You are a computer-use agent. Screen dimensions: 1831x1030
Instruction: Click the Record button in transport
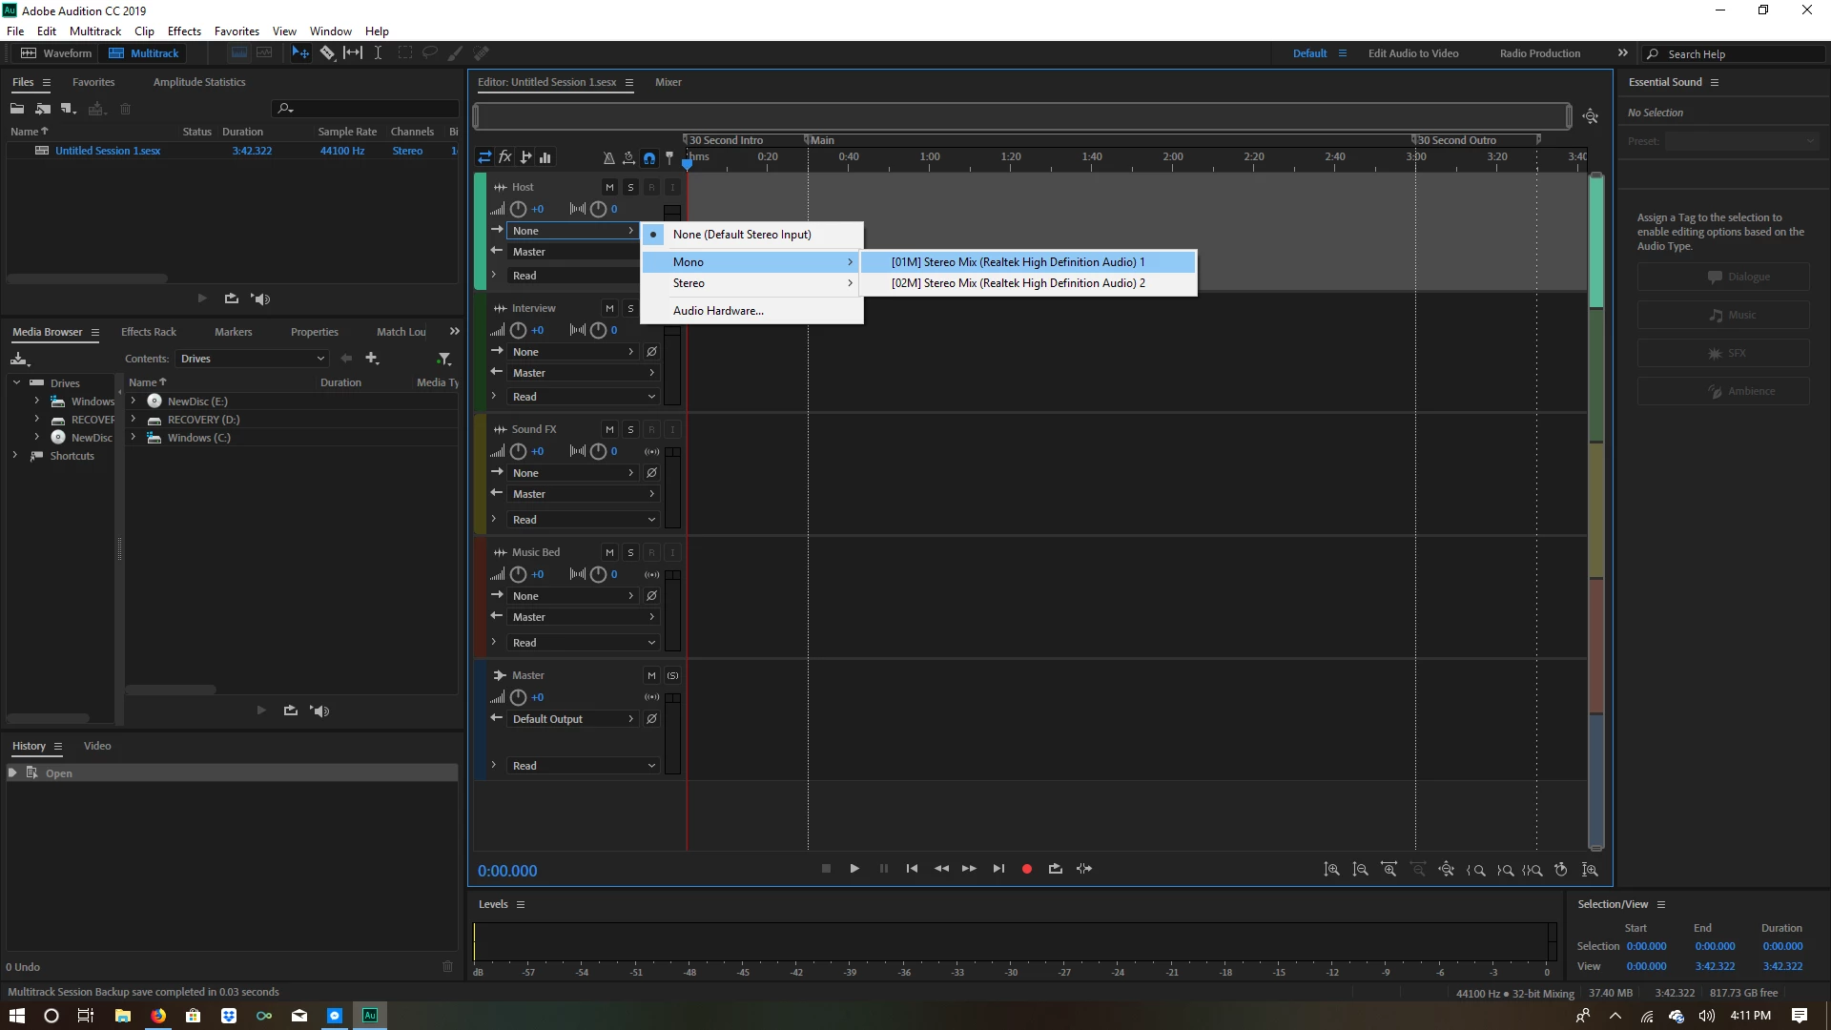[1027, 869]
